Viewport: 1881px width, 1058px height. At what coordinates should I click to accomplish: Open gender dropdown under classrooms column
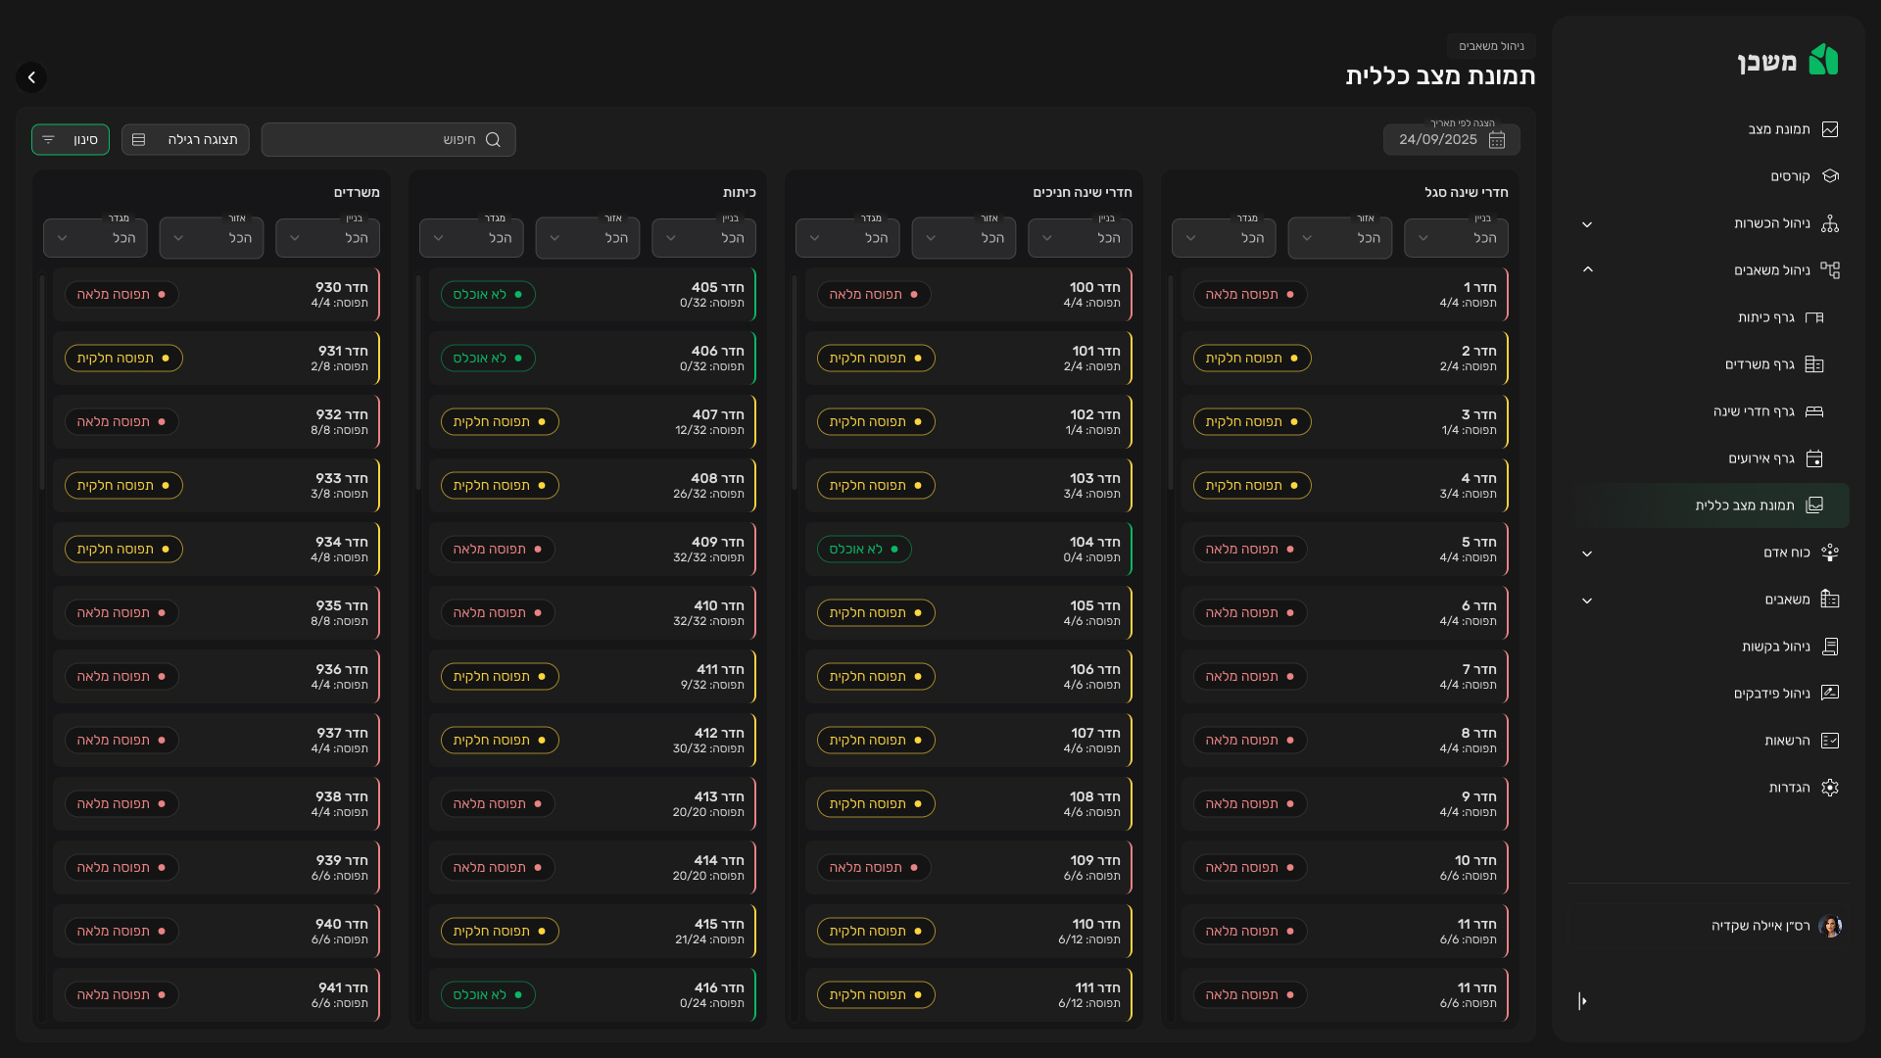pyautogui.click(x=471, y=238)
